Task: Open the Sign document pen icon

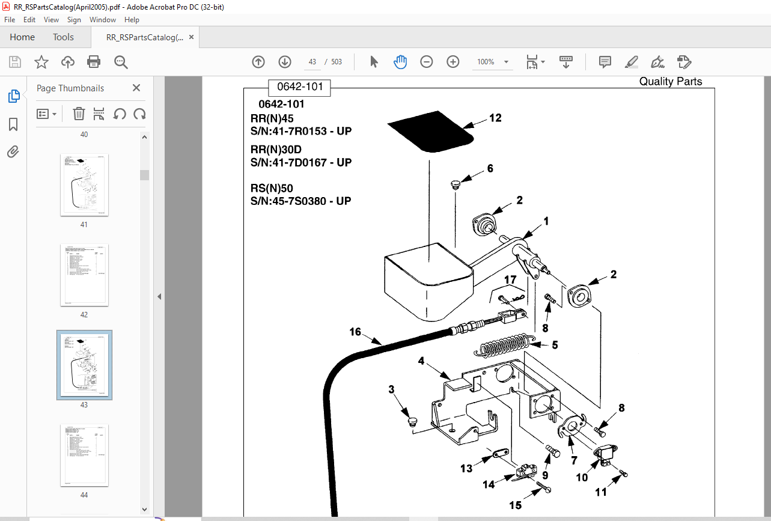Action: click(x=658, y=62)
